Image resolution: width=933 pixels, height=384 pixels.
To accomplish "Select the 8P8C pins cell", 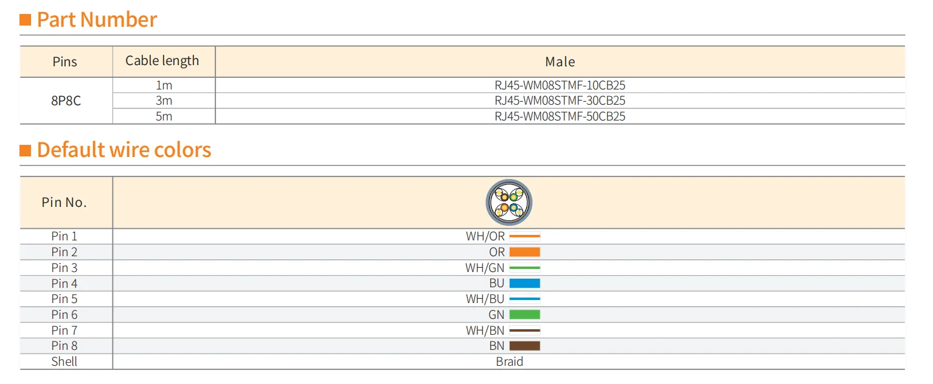I will pyautogui.click(x=66, y=100).
